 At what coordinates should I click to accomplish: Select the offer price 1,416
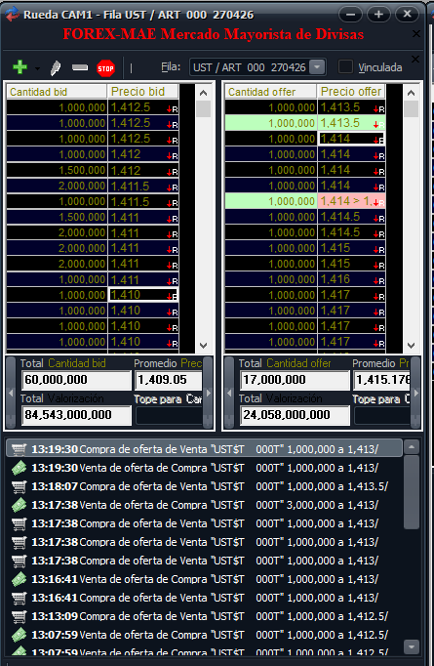[351, 279]
